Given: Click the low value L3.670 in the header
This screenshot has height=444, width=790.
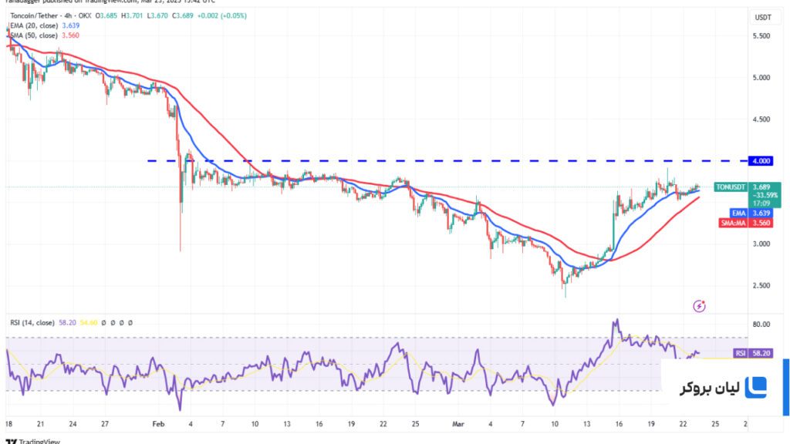Looking at the screenshot, I should click(157, 15).
